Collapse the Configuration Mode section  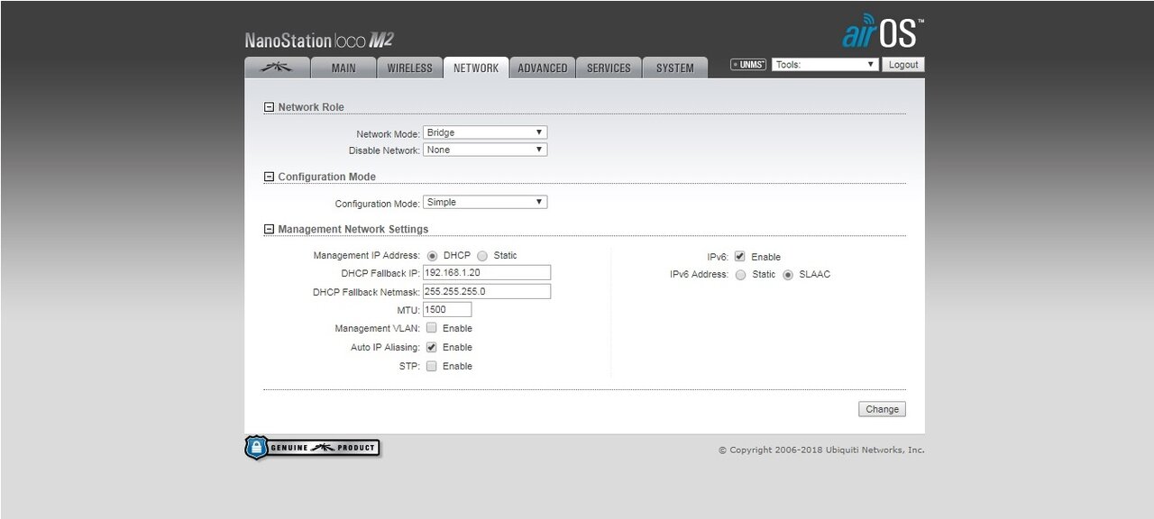coord(269,177)
